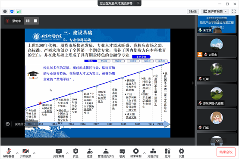Viewport: 239px width, 159px height.
Task: Stop the recording with the square button
Action: [35, 21]
